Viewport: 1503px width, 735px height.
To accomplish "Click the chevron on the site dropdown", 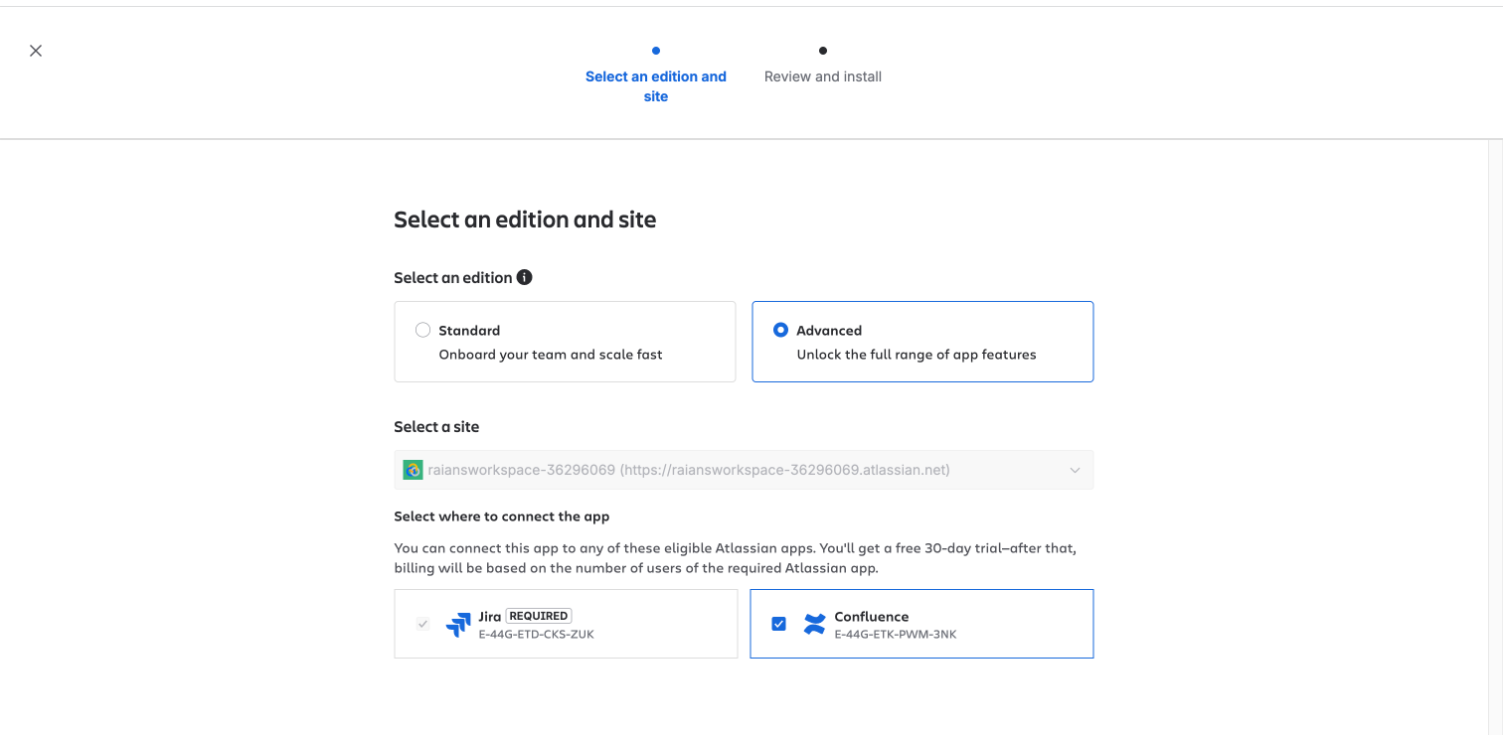I will click(1075, 469).
